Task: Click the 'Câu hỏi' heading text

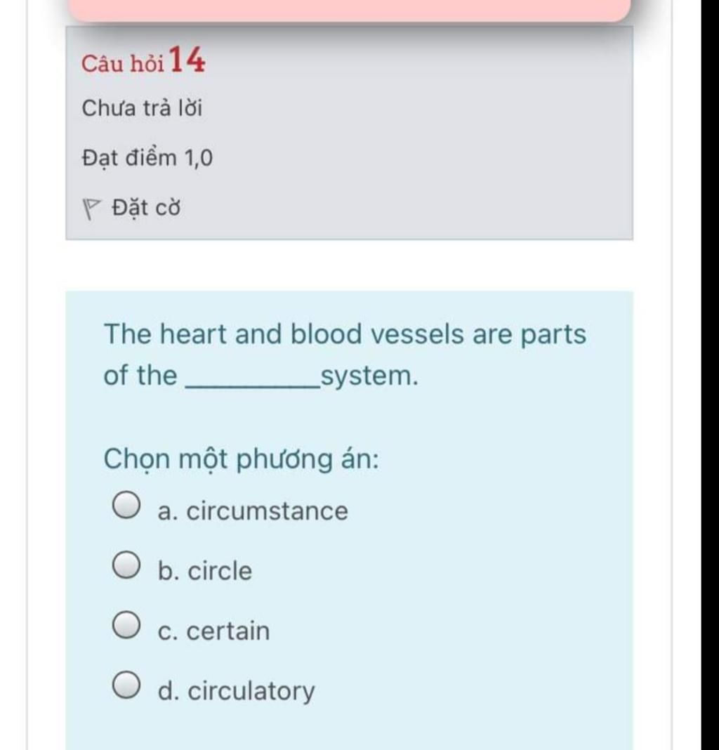Action: (x=123, y=64)
